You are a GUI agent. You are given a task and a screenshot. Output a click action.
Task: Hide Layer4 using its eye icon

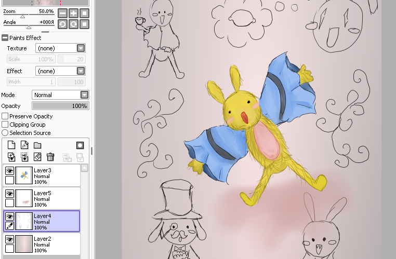pyautogui.click(x=9, y=216)
